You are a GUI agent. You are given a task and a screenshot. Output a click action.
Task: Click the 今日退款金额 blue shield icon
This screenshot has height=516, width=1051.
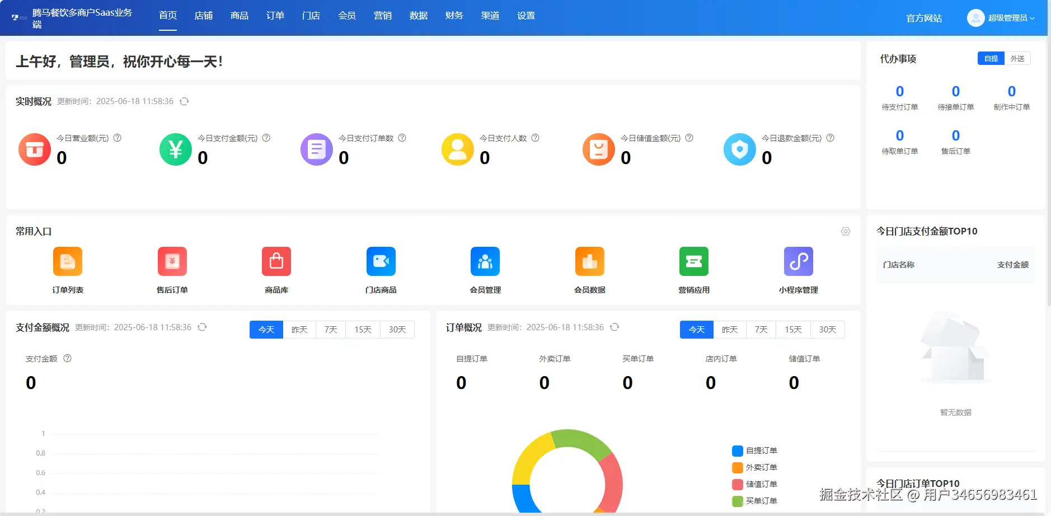click(740, 149)
